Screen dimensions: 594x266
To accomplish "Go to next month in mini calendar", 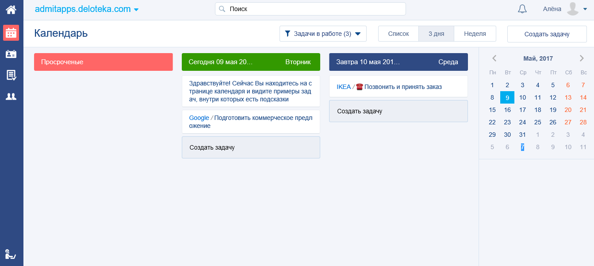I will 582,58.
